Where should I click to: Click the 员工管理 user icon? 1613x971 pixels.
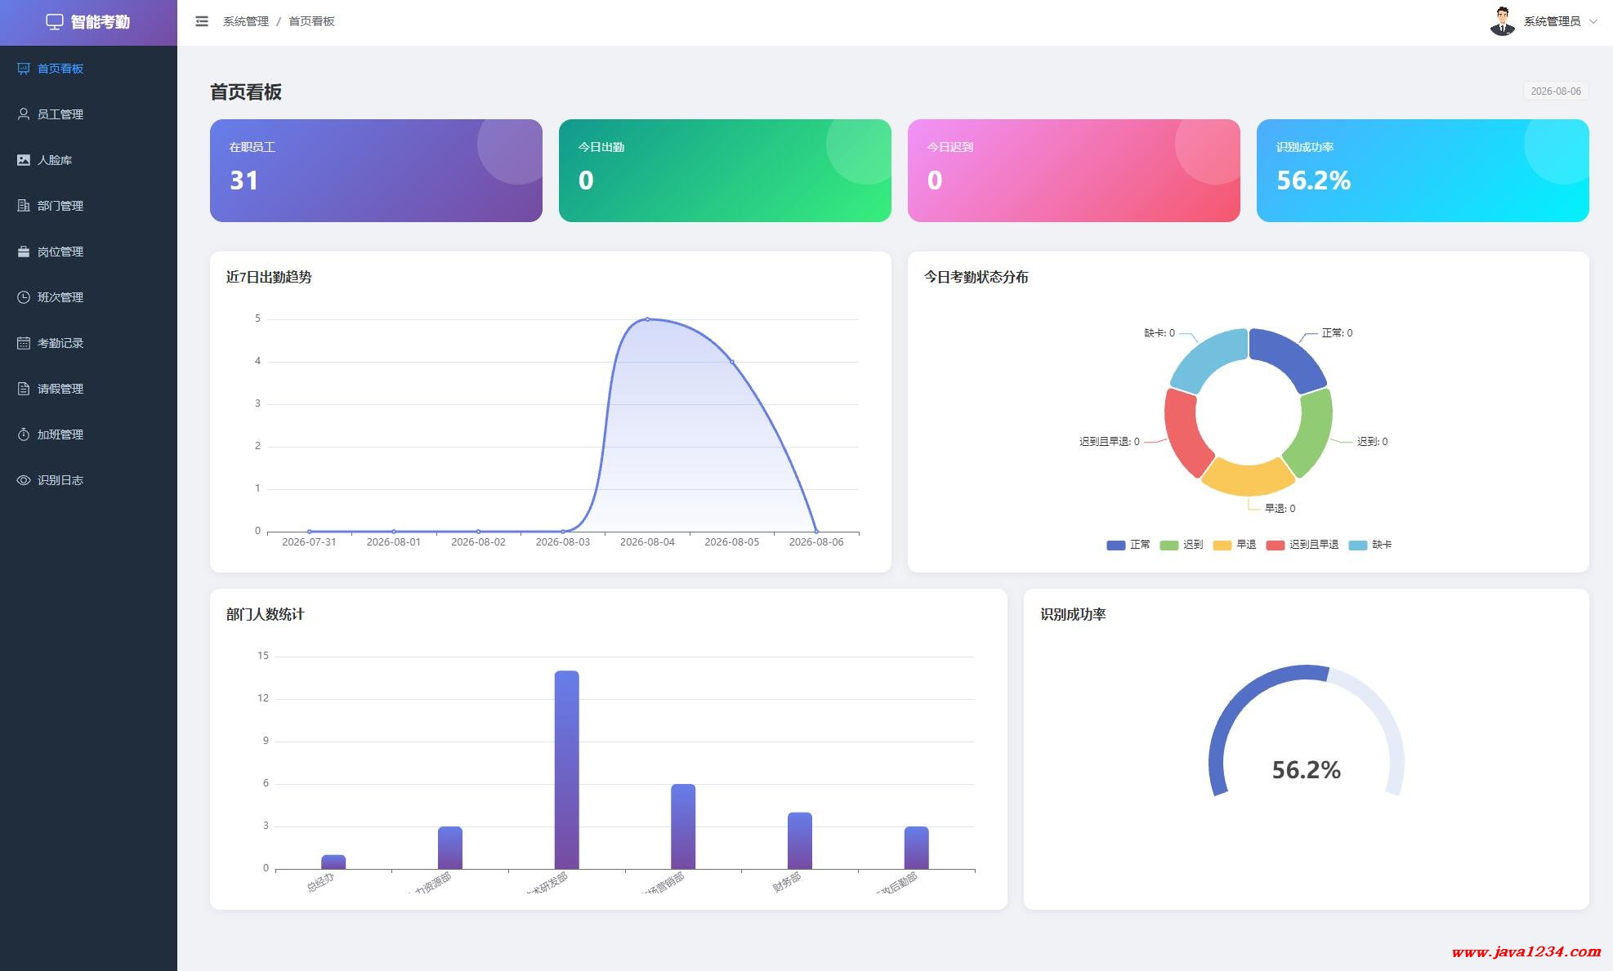pyautogui.click(x=24, y=114)
